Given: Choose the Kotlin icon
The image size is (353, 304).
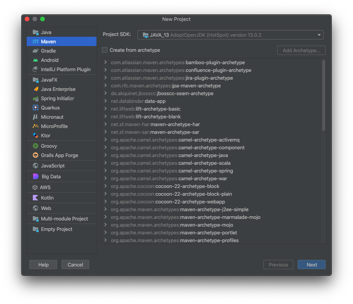Looking at the screenshot, I should coord(36,198).
